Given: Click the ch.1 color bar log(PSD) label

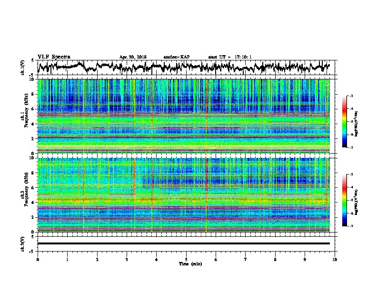Looking at the screenshot, I should 357,124.
